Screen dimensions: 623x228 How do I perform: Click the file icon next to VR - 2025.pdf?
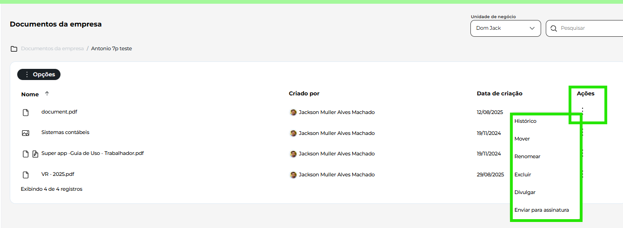point(26,175)
